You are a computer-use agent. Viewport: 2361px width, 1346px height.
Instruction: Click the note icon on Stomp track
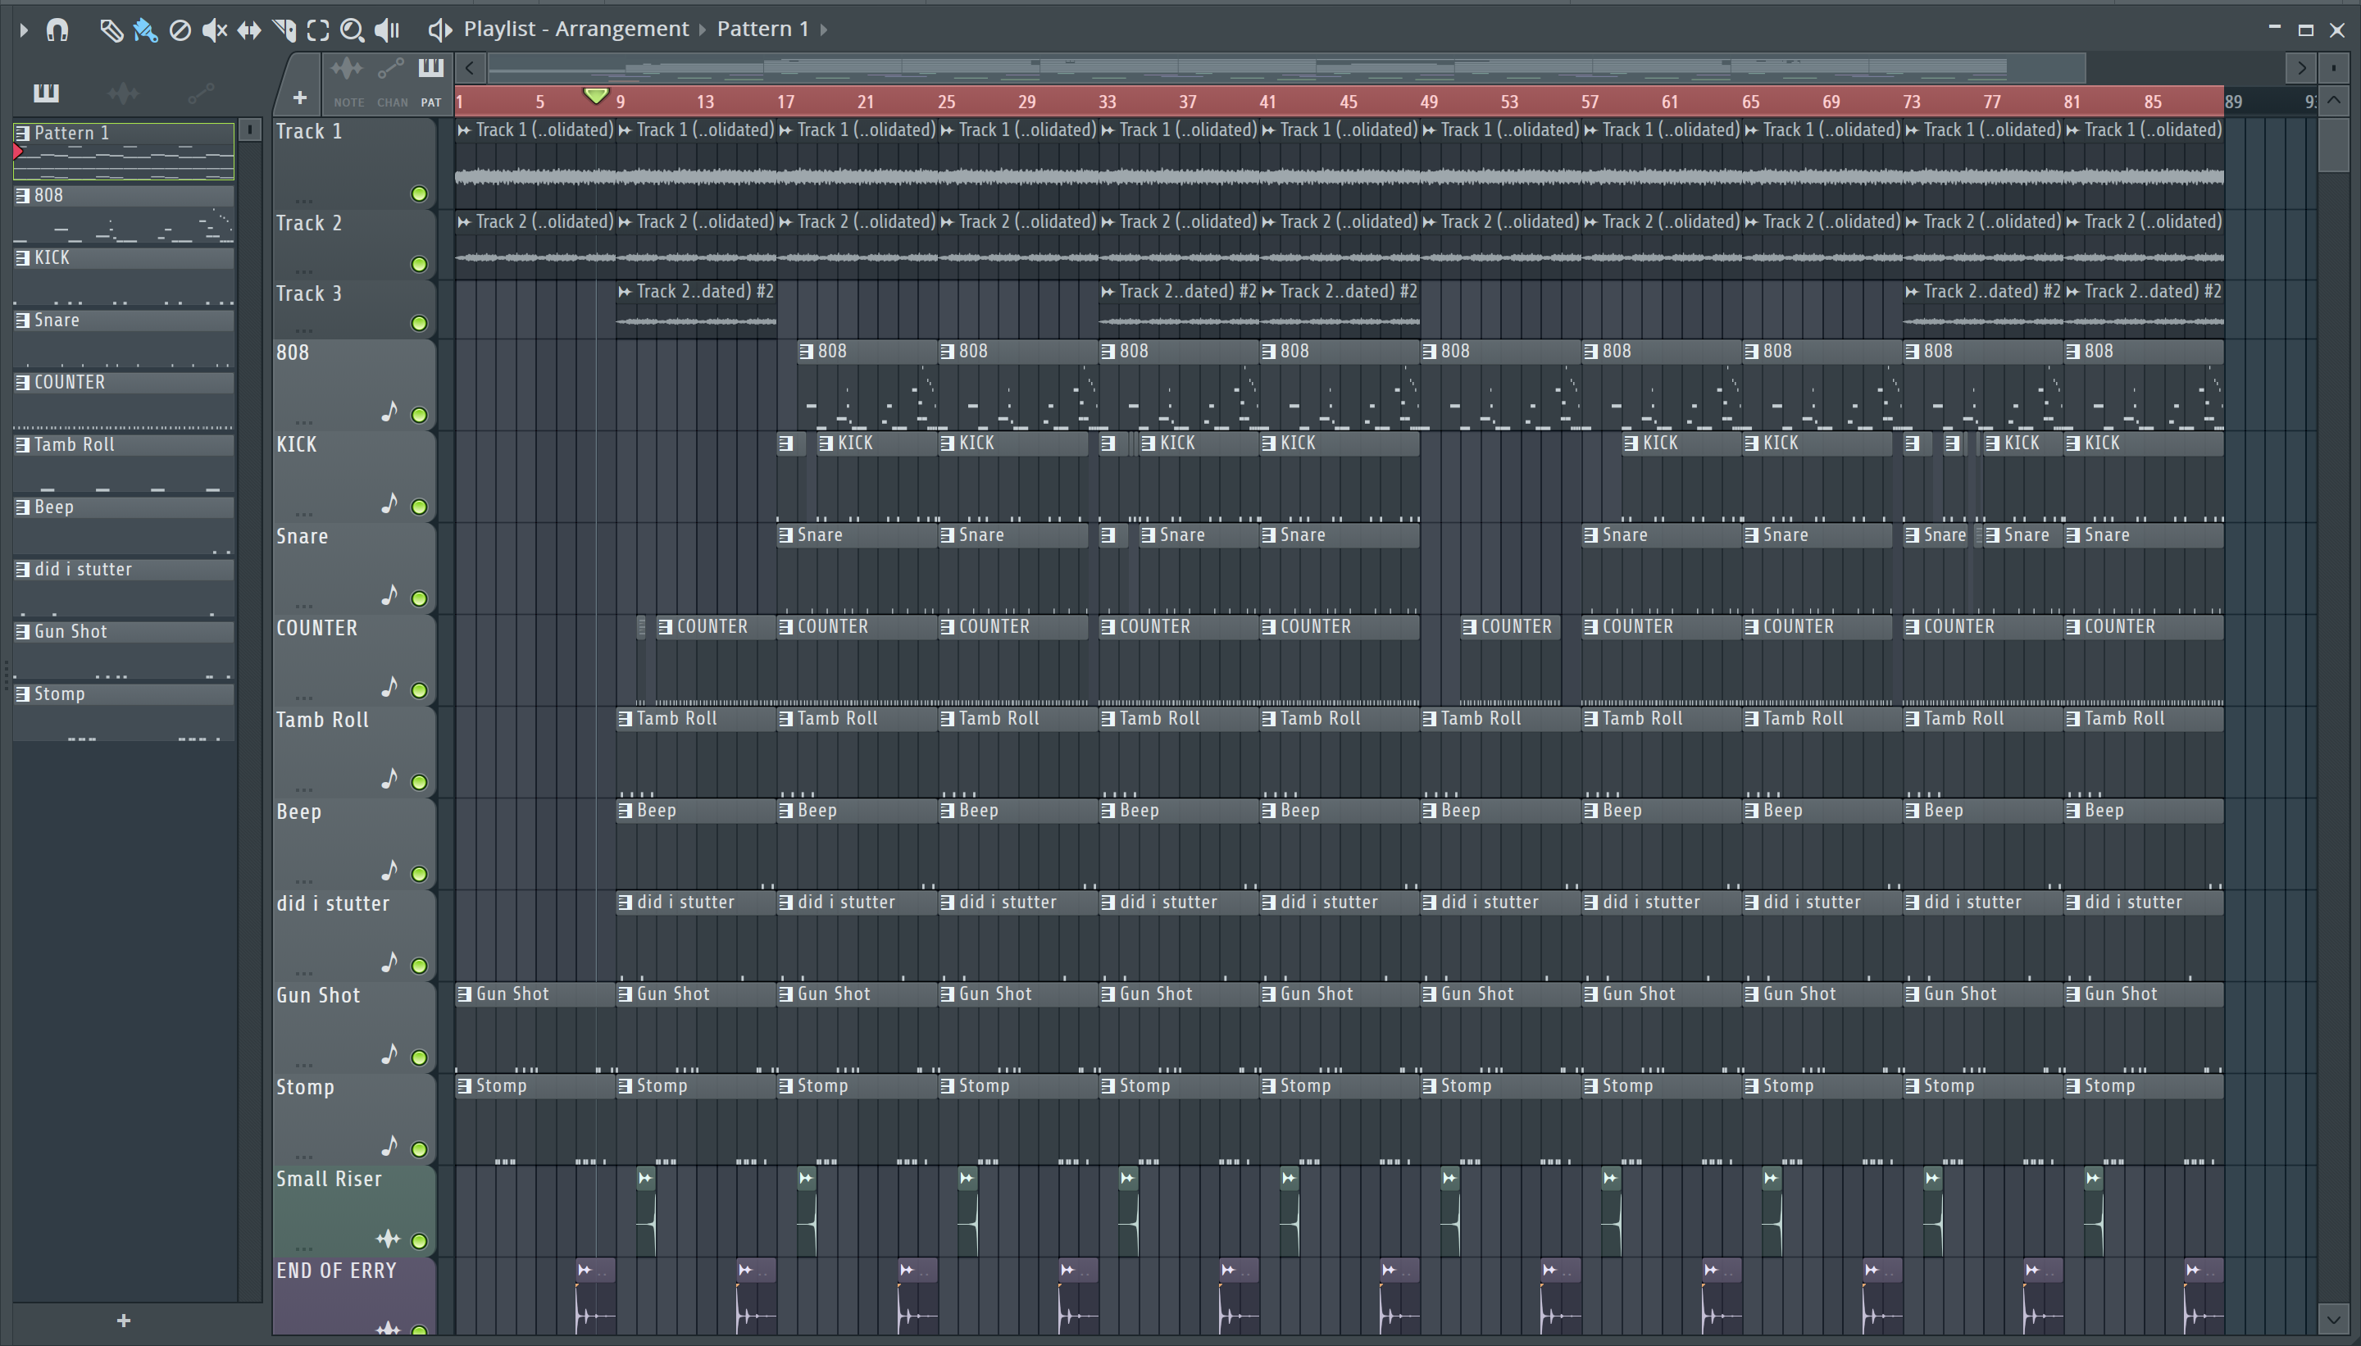click(389, 1145)
